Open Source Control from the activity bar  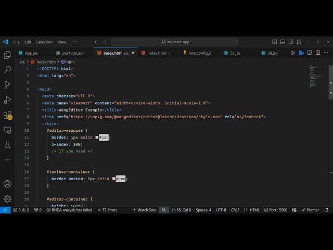tap(7, 85)
